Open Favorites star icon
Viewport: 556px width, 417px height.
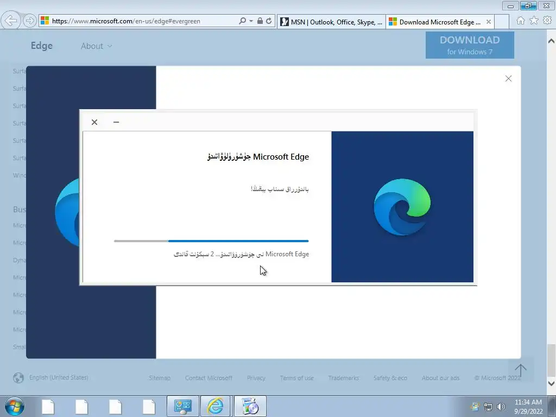pyautogui.click(x=534, y=21)
